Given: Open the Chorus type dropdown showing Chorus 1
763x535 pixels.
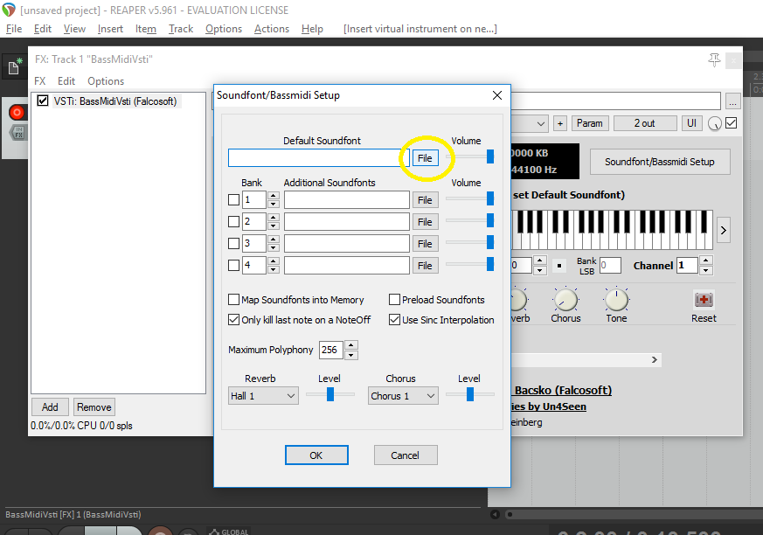Looking at the screenshot, I should click(x=403, y=396).
